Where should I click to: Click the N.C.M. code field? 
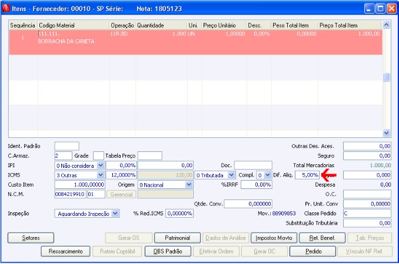coord(70,194)
